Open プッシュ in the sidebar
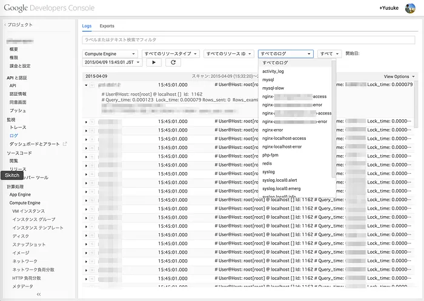The image size is (424, 301). [x=18, y=111]
